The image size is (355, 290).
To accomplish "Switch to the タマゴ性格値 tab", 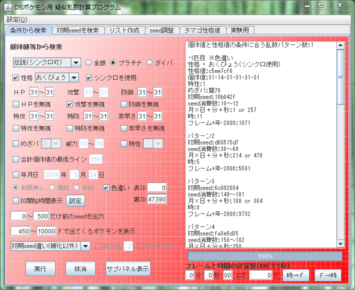I will (x=202, y=30).
